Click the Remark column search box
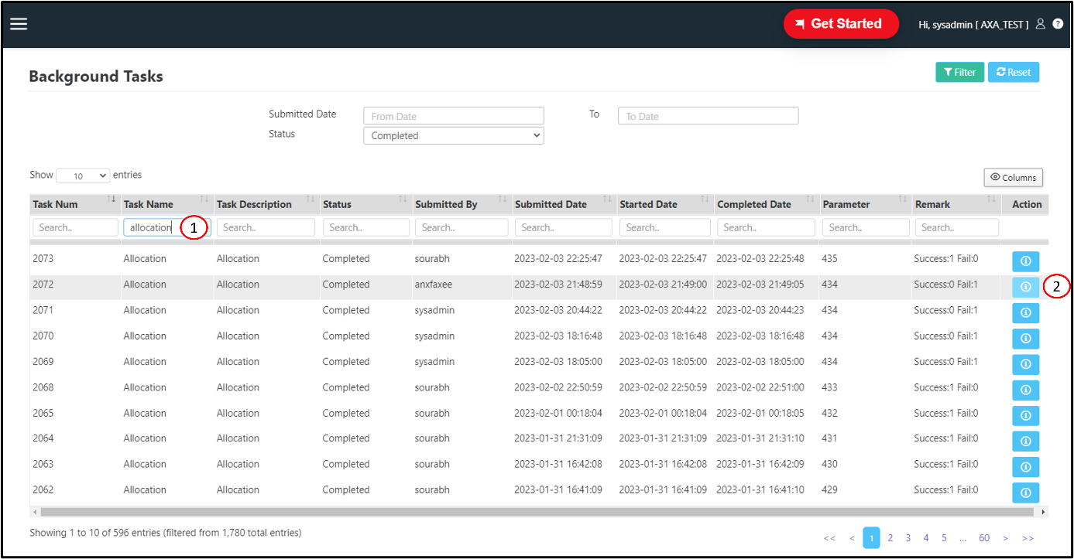Viewport: 1074px width, 559px height. tap(956, 227)
